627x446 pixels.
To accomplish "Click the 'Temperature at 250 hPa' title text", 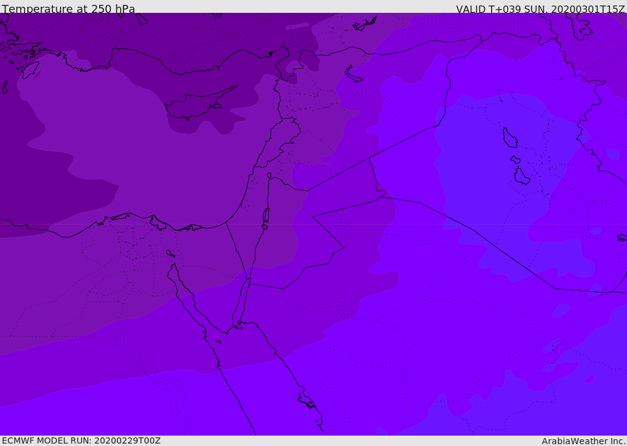I will pos(69,9).
